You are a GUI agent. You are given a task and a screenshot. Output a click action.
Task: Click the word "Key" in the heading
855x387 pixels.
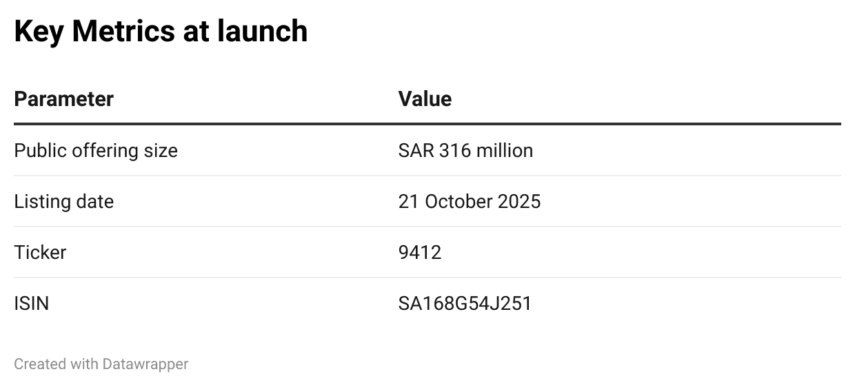pos(39,32)
